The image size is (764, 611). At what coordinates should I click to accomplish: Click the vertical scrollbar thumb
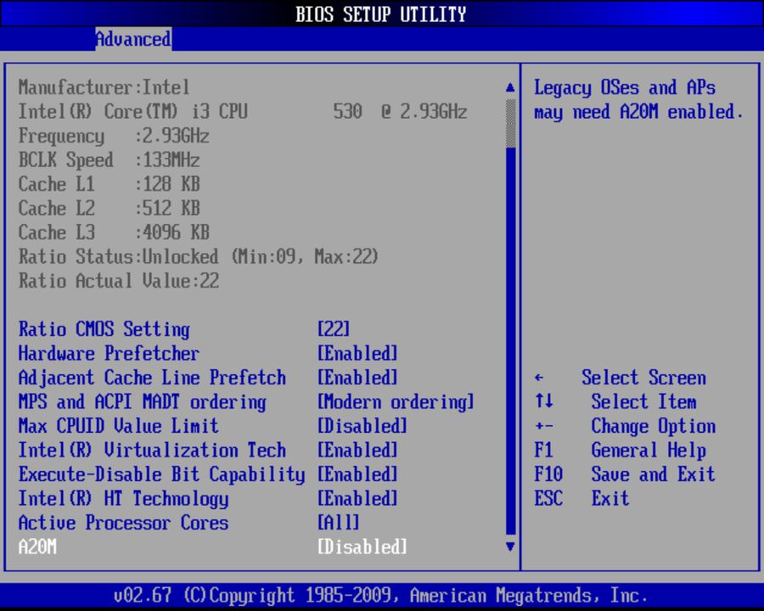[510, 124]
